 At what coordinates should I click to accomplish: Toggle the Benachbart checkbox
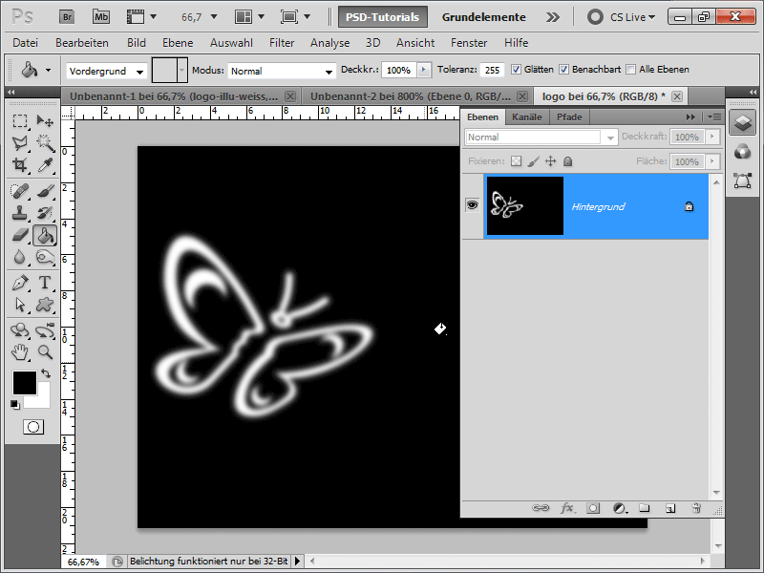click(563, 69)
